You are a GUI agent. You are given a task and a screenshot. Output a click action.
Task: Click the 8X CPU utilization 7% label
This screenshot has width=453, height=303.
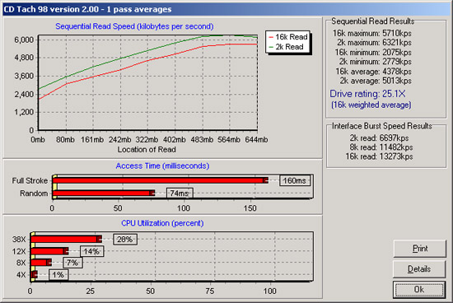[x=72, y=263]
